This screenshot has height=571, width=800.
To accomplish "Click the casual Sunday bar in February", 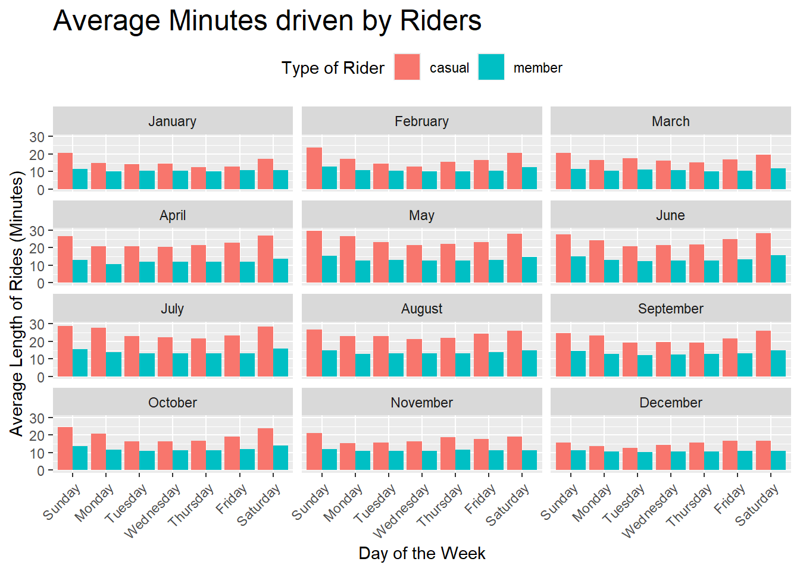I will [314, 169].
